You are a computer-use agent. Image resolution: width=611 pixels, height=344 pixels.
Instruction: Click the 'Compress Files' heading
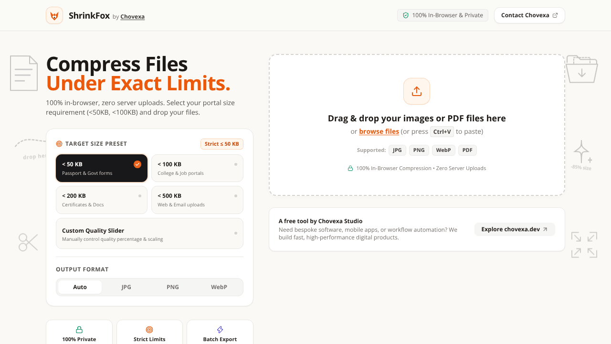point(117,64)
